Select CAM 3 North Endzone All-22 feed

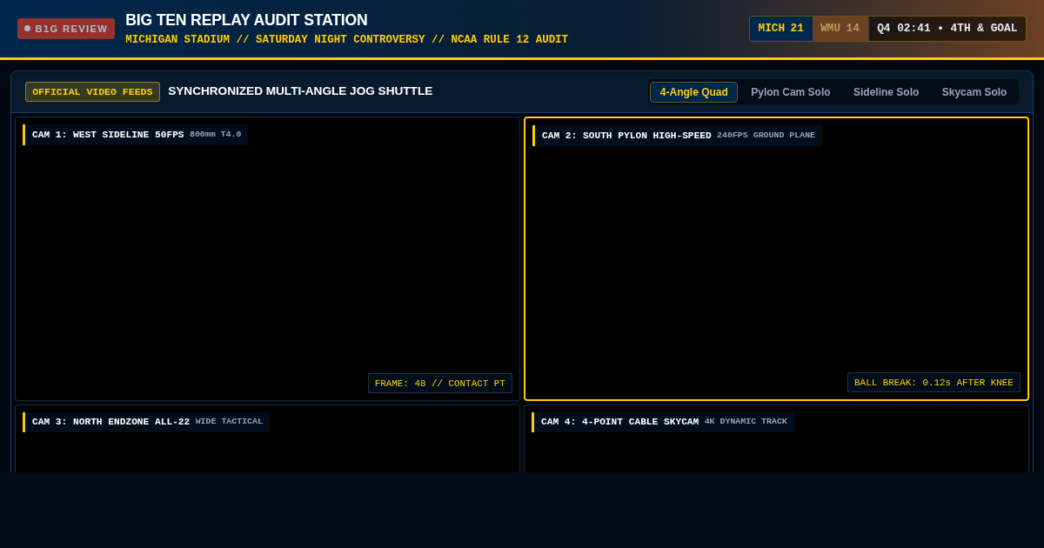[267, 438]
